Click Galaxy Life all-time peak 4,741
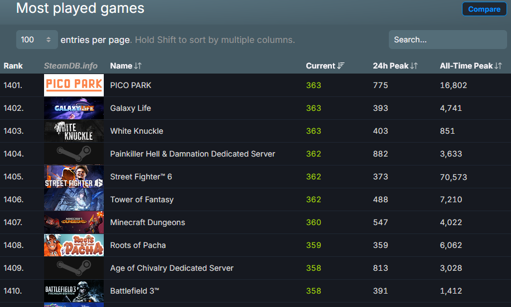 point(451,108)
